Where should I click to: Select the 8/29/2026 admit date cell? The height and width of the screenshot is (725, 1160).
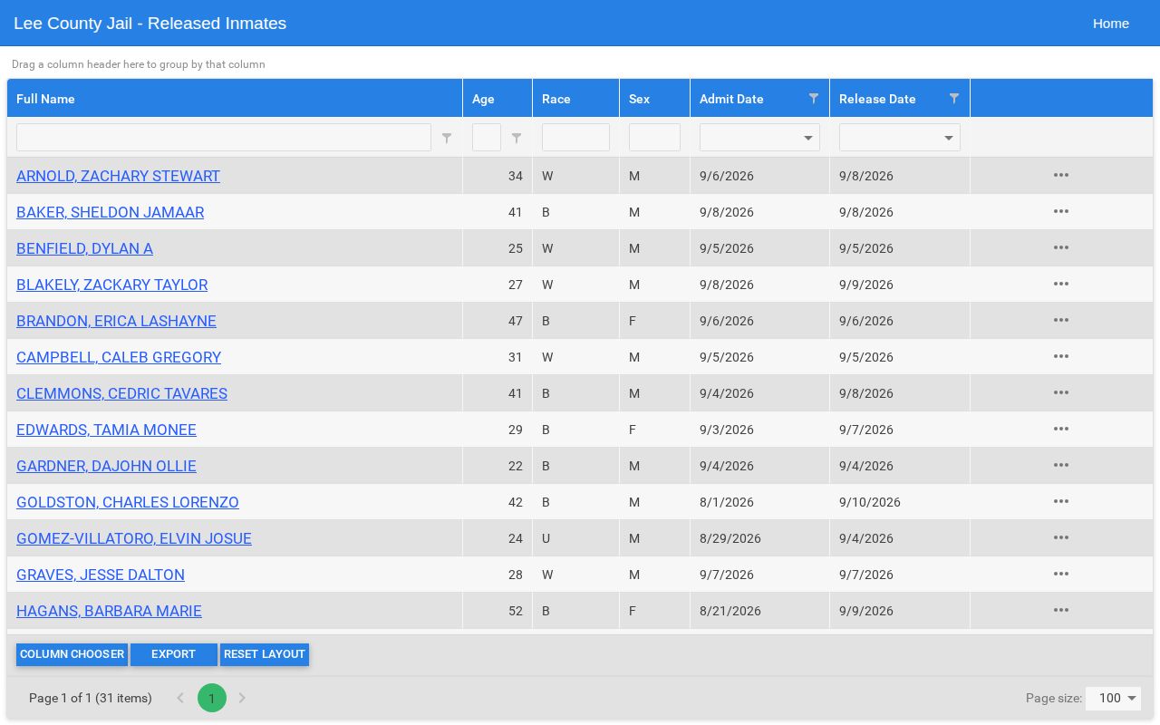coord(759,538)
